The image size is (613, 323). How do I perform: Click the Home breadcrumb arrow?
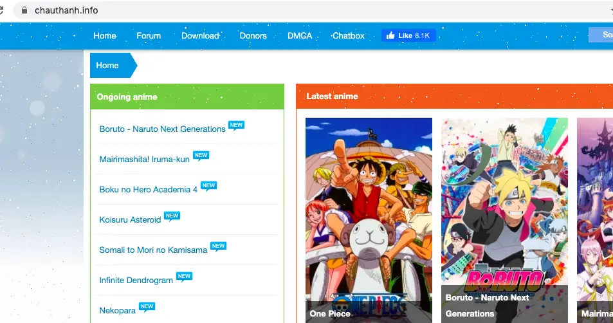tap(113, 65)
